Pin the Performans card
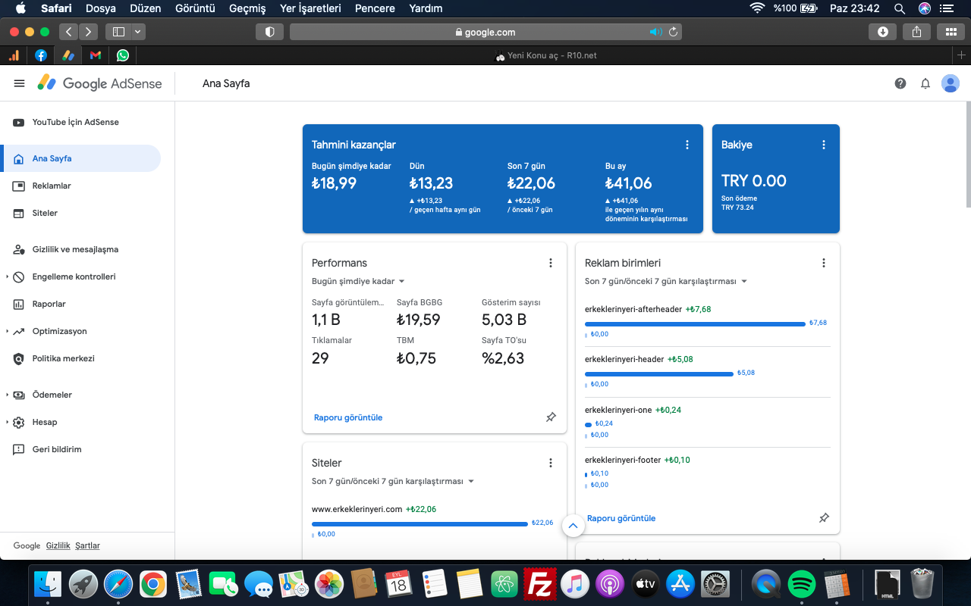971x606 pixels. [x=551, y=417]
